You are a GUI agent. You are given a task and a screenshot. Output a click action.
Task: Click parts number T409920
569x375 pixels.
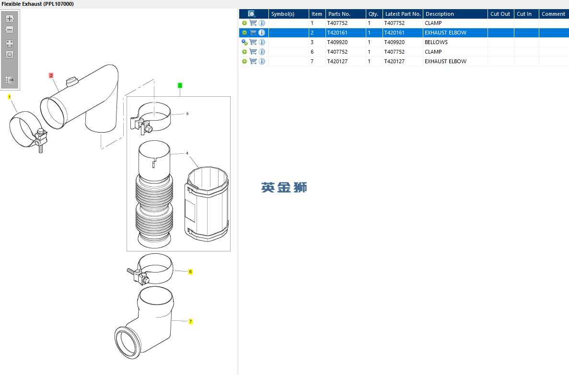pyautogui.click(x=337, y=42)
